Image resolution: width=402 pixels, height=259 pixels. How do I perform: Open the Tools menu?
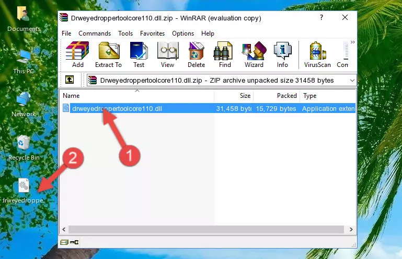point(125,33)
